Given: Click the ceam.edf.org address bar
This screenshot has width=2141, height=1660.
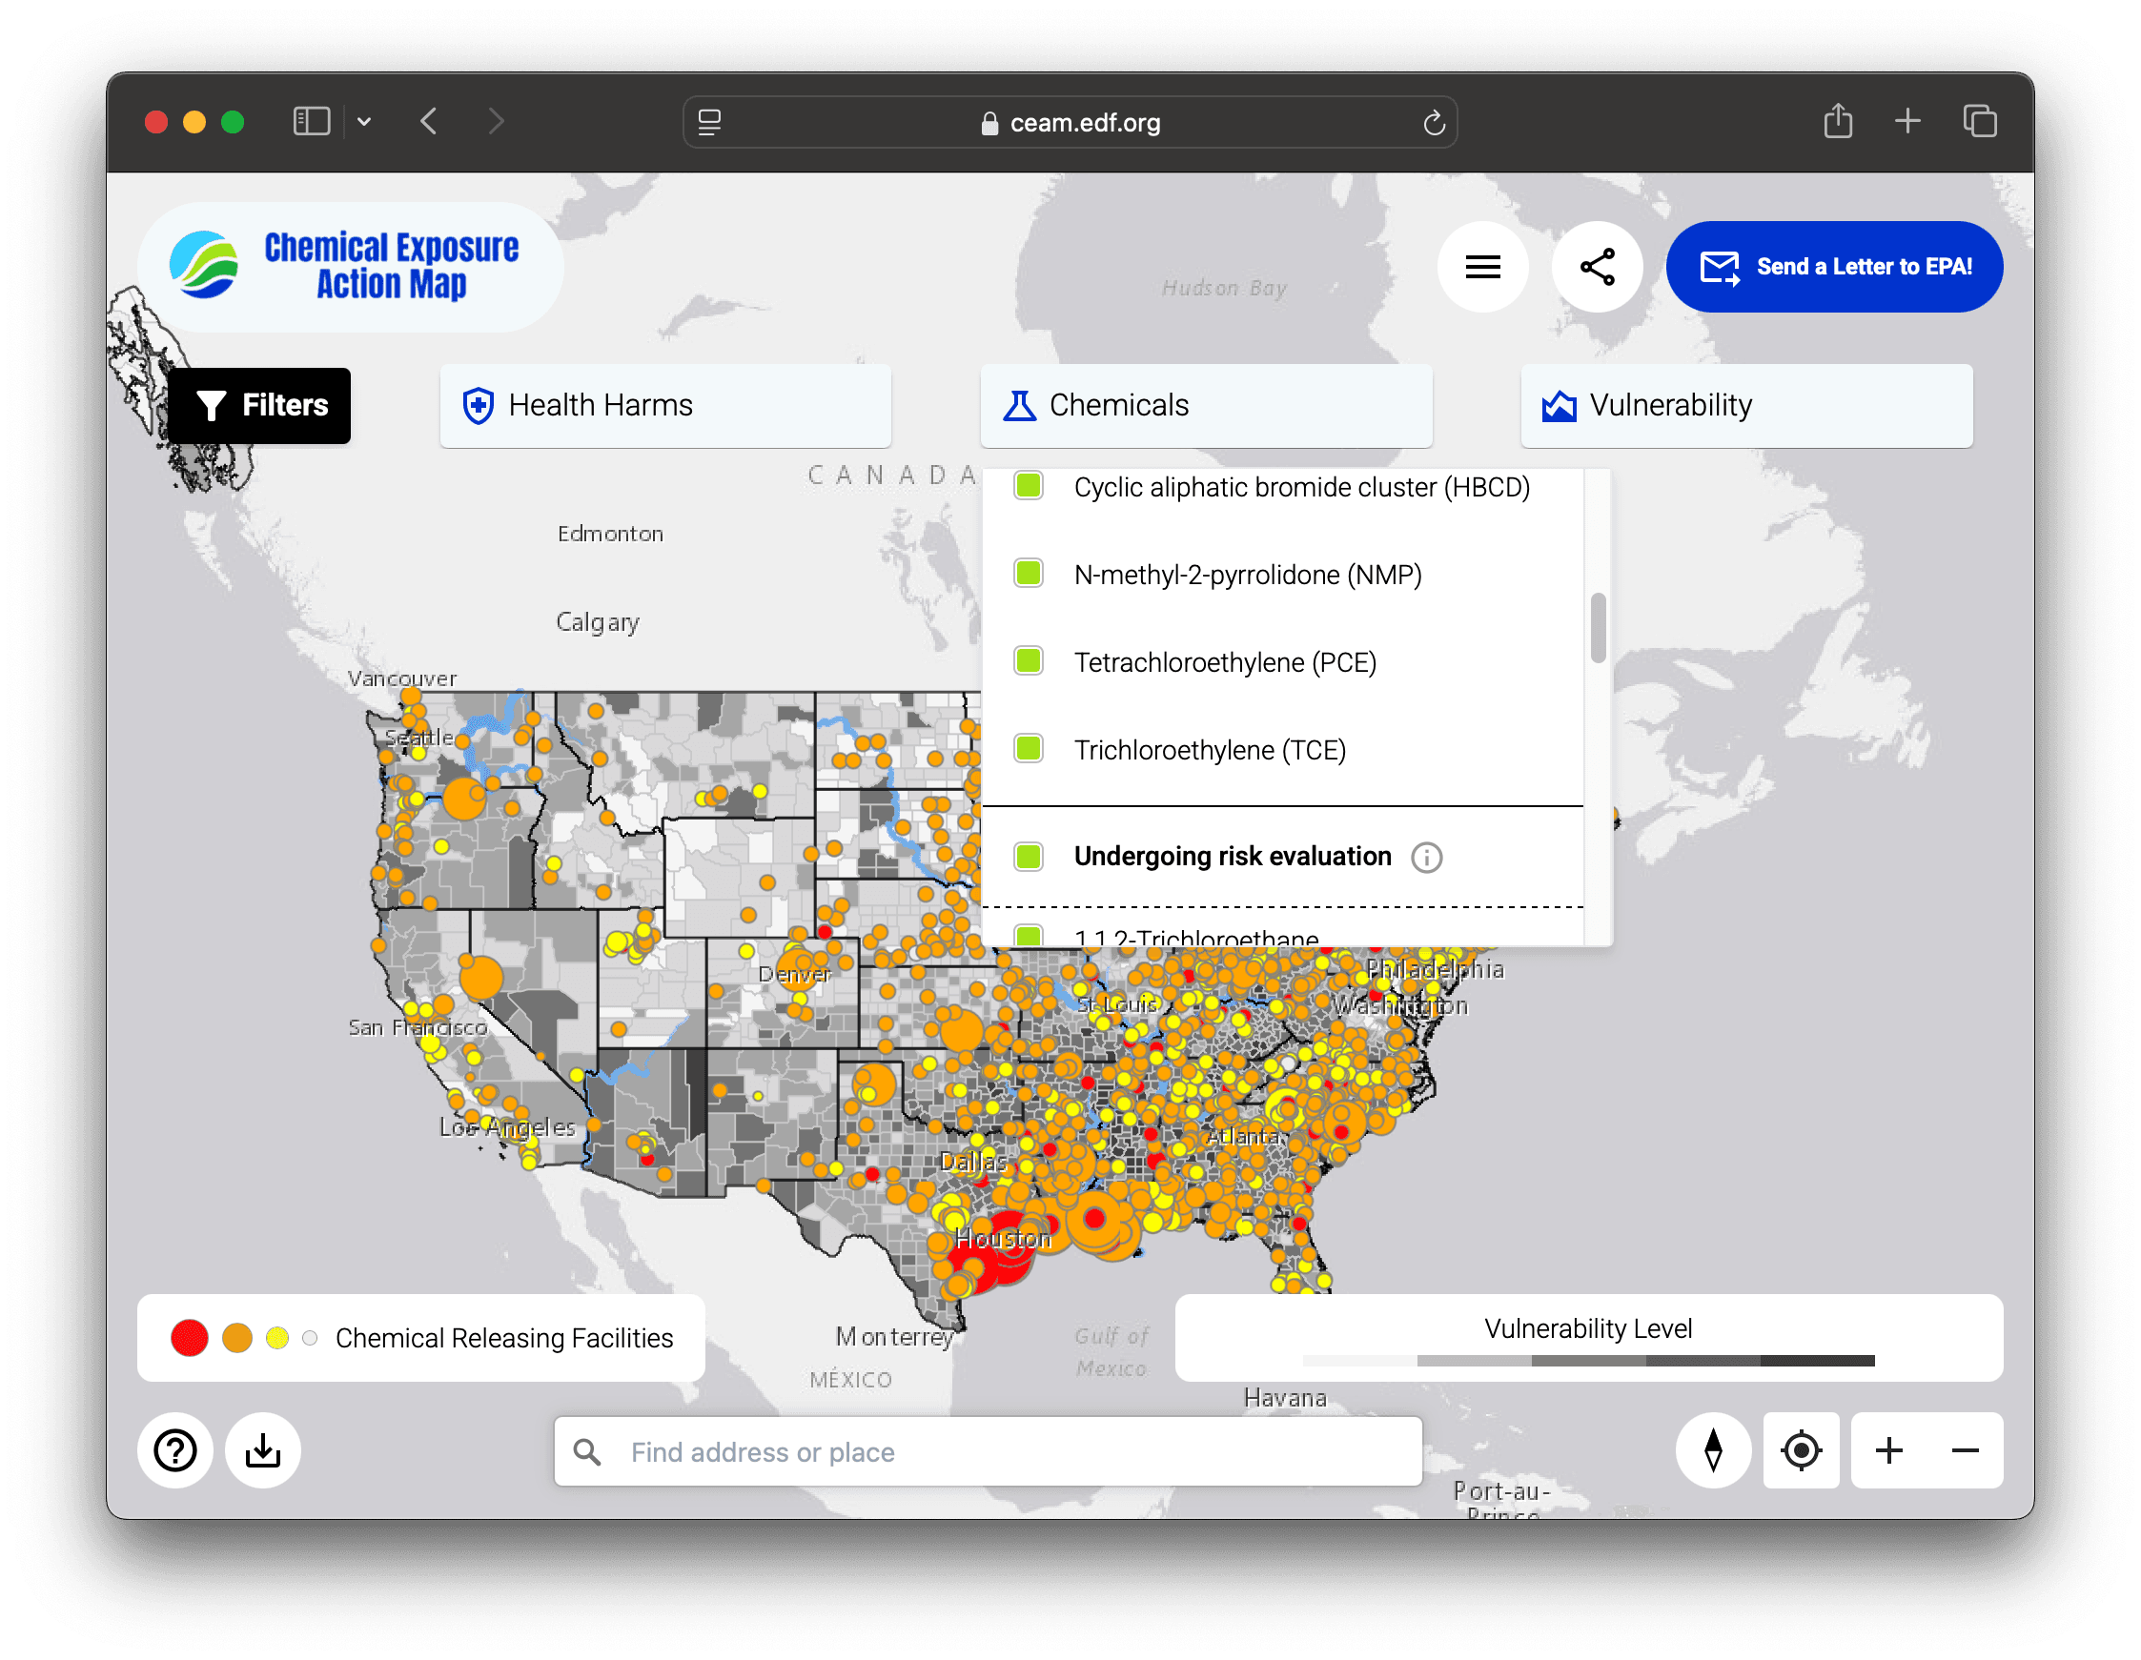Looking at the screenshot, I should point(1070,123).
